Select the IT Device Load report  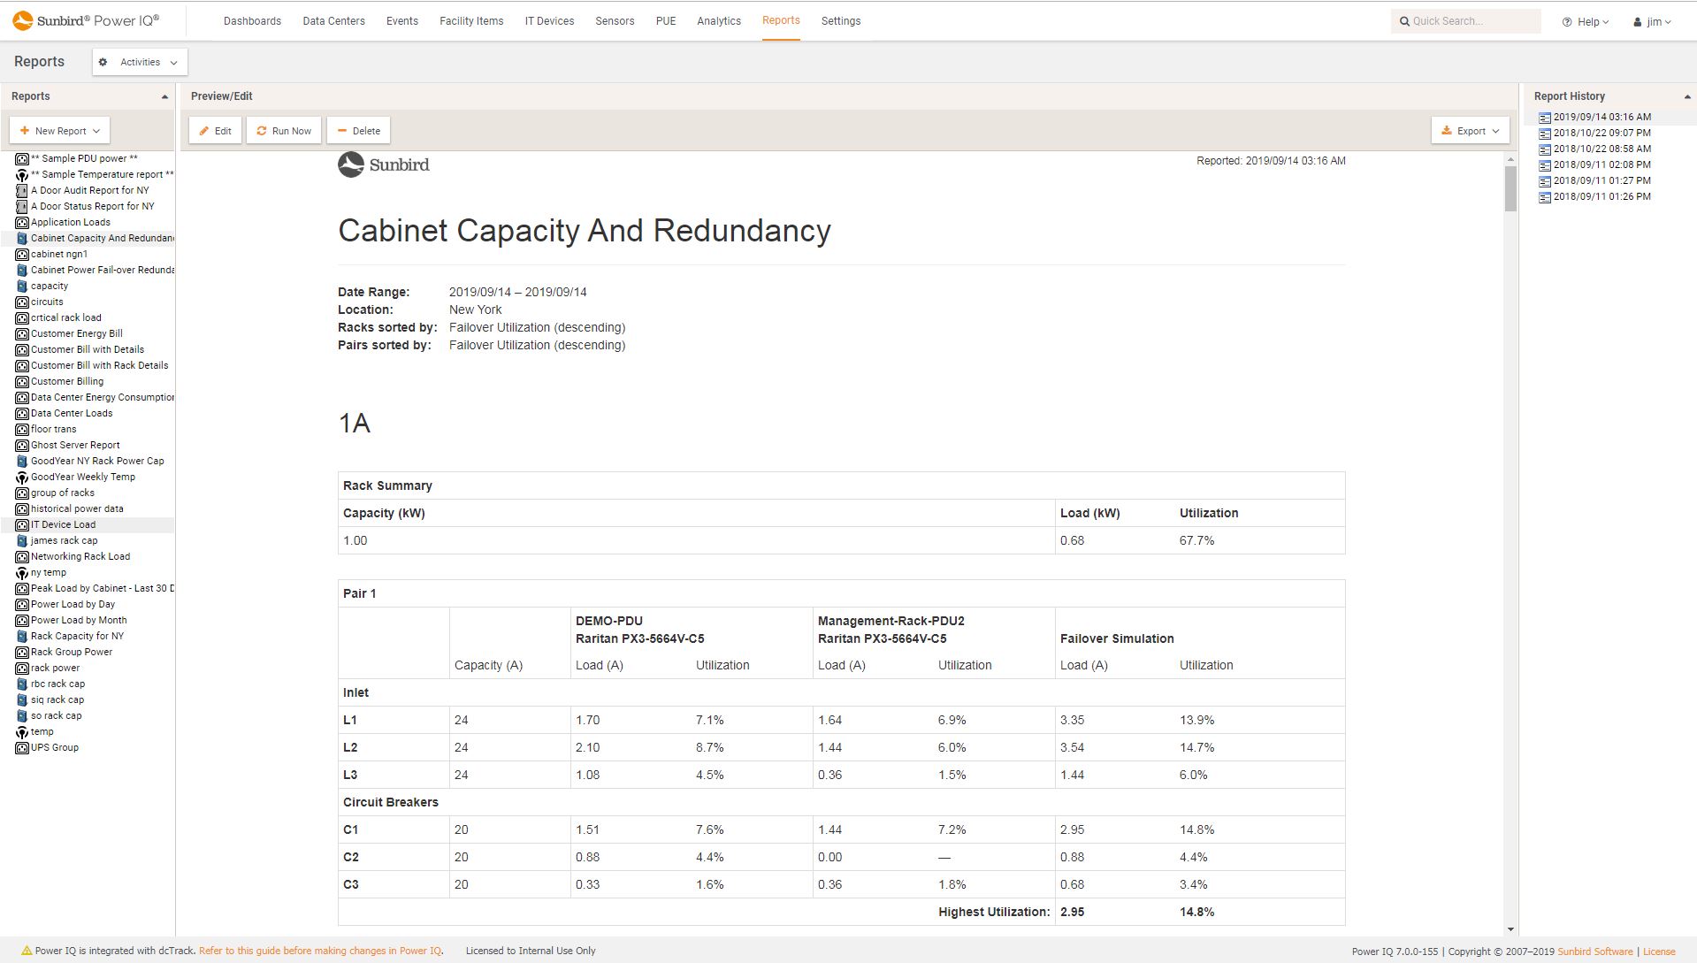pos(64,524)
